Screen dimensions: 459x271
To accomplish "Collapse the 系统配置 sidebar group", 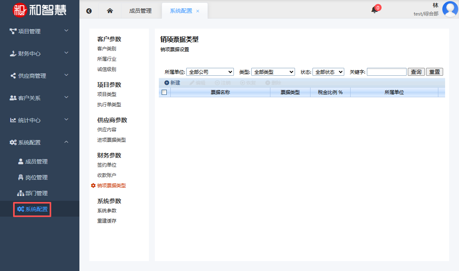I will pyautogui.click(x=40, y=142).
